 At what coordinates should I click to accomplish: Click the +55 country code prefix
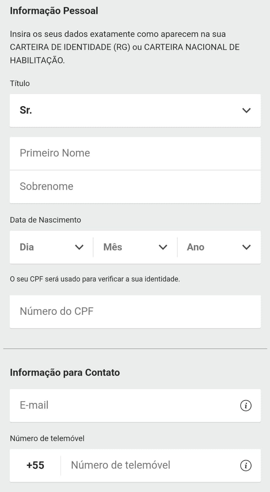tap(35, 465)
